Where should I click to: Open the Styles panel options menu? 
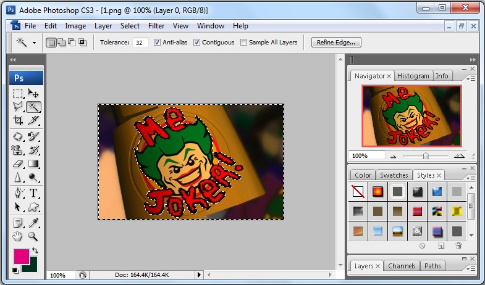471,178
